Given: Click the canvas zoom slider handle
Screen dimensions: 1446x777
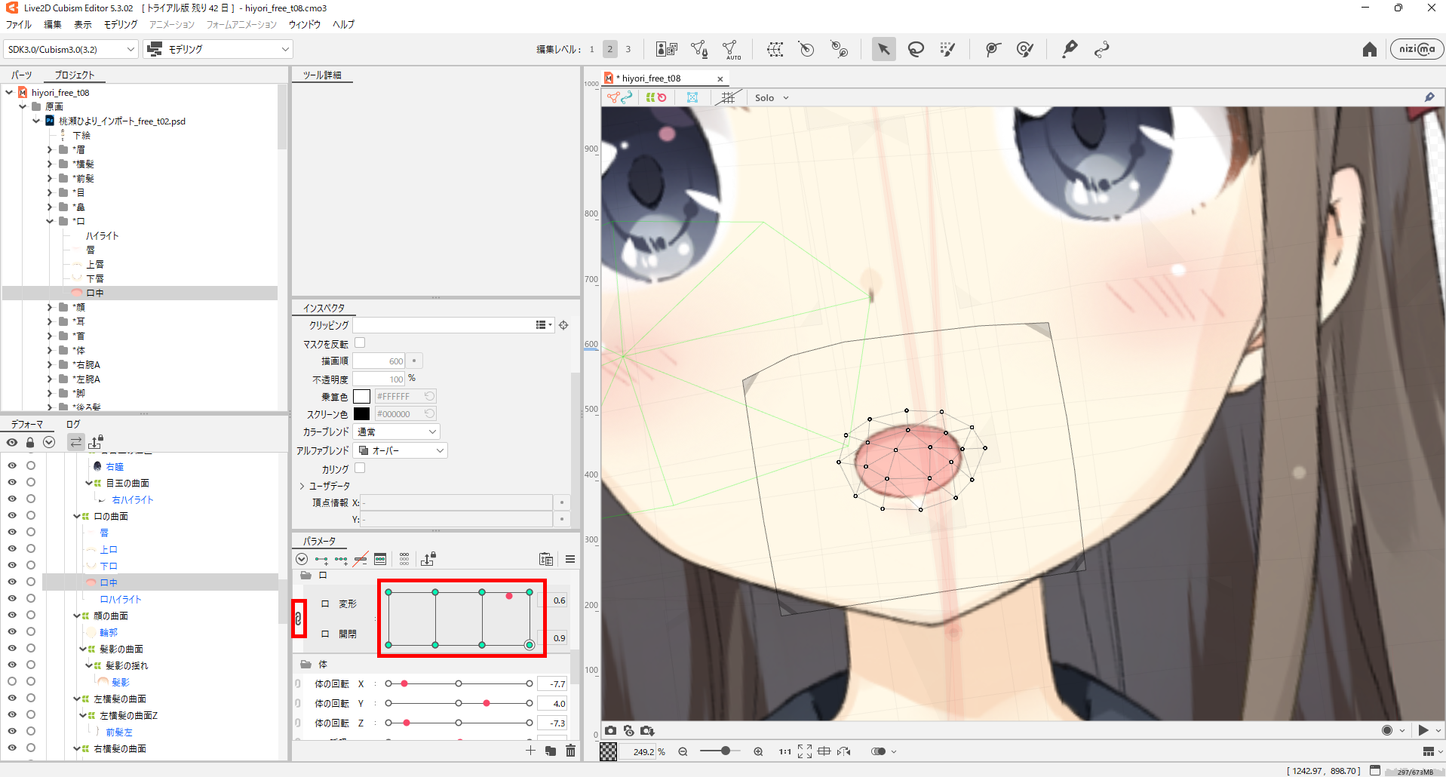Looking at the screenshot, I should click(725, 751).
